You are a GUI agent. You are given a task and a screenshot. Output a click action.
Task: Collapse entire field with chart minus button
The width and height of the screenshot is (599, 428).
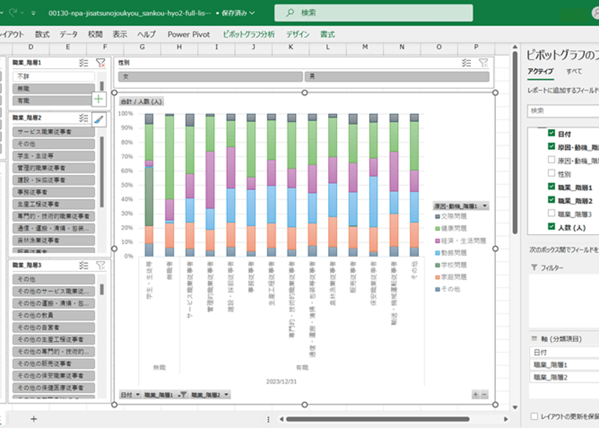point(484,395)
